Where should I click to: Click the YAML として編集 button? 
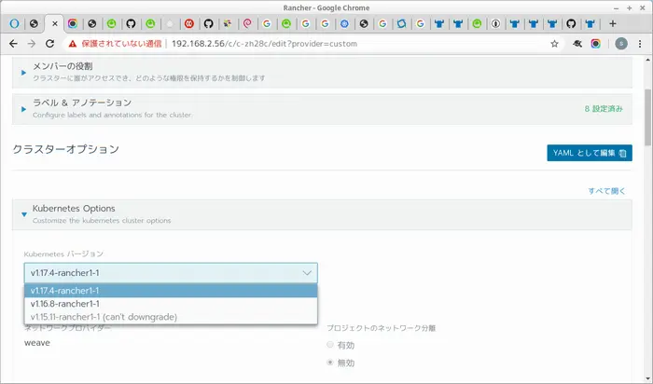point(589,153)
